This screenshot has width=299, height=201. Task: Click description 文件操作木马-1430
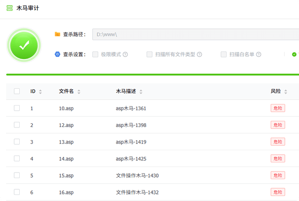pos(137,176)
